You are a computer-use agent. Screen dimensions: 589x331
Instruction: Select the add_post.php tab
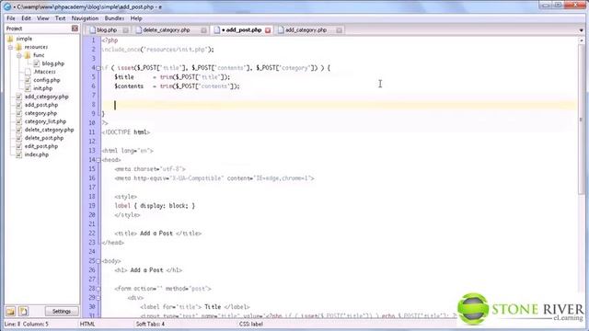tap(242, 30)
